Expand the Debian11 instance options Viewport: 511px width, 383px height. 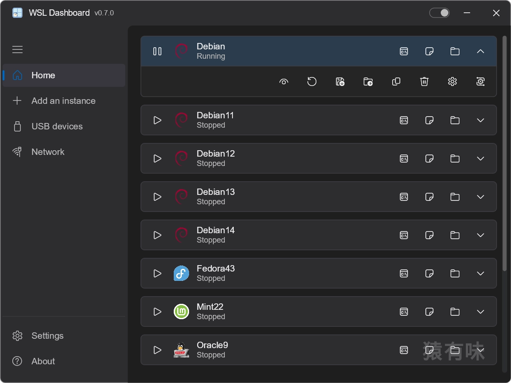(480, 120)
